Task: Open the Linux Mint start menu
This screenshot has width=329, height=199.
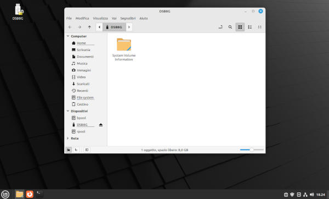Action: point(5,194)
